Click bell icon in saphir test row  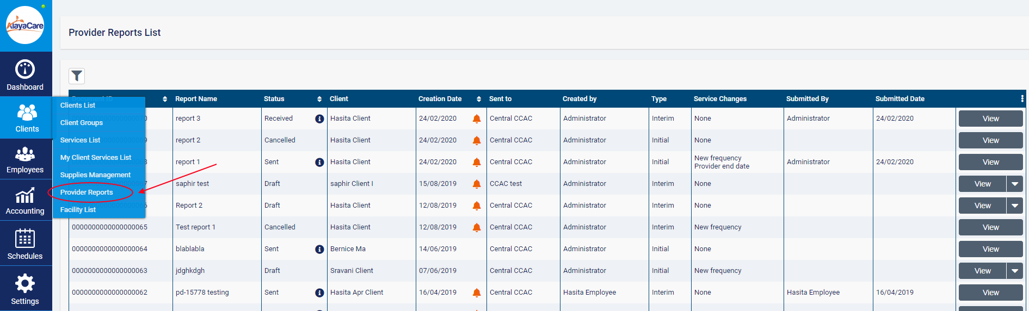(x=477, y=184)
